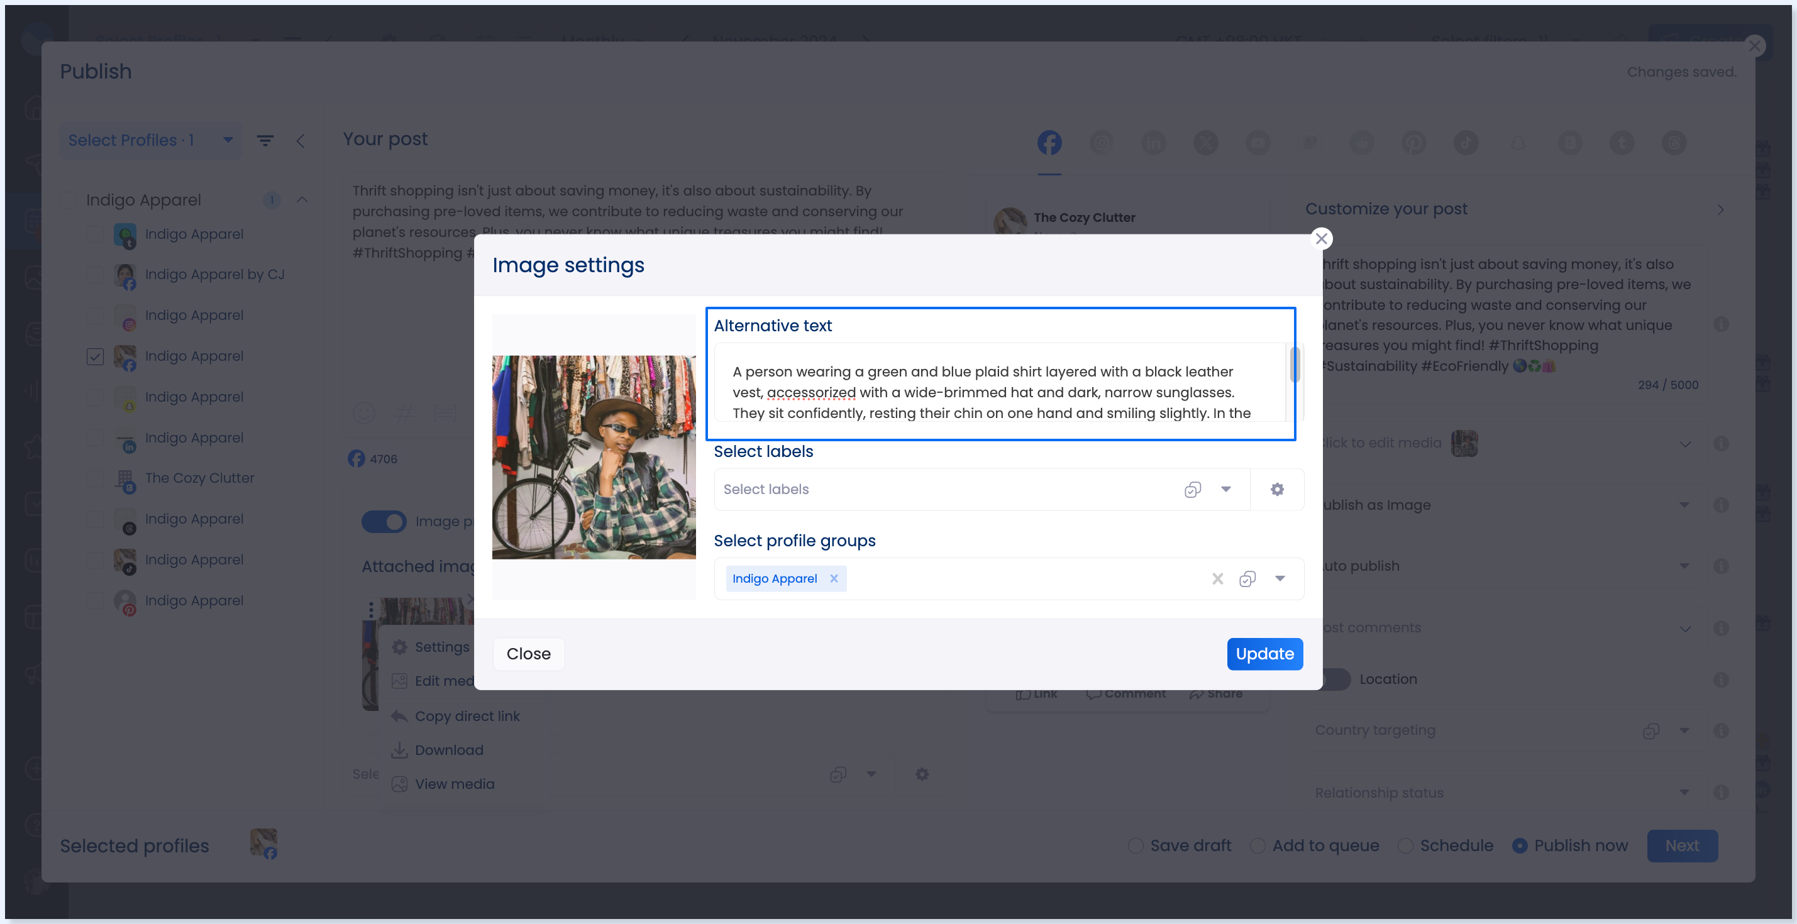Expand the Post comments section

tap(1684, 629)
